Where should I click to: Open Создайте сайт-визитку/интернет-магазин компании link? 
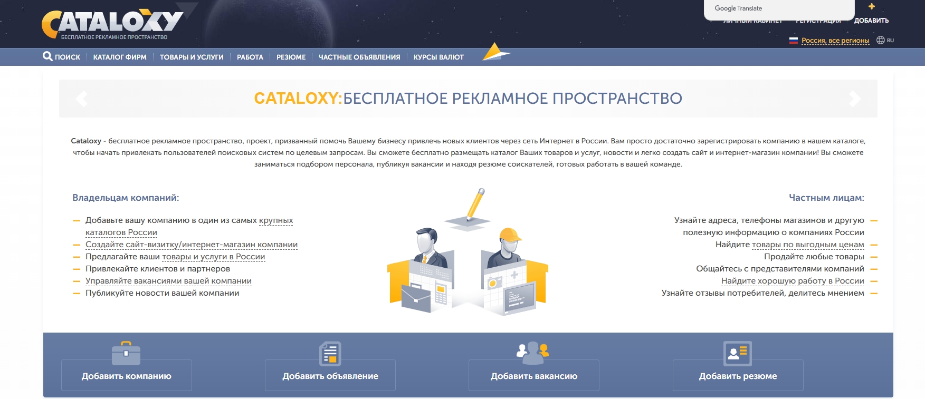192,245
